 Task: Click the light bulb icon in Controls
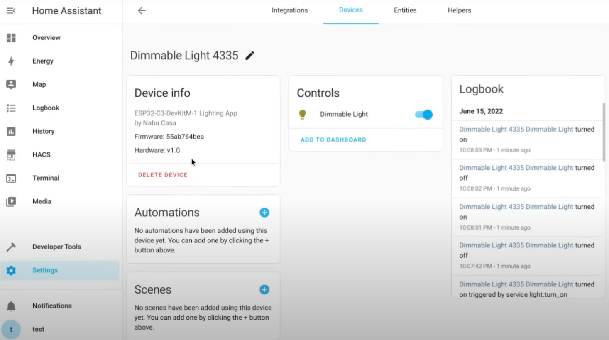[302, 114]
